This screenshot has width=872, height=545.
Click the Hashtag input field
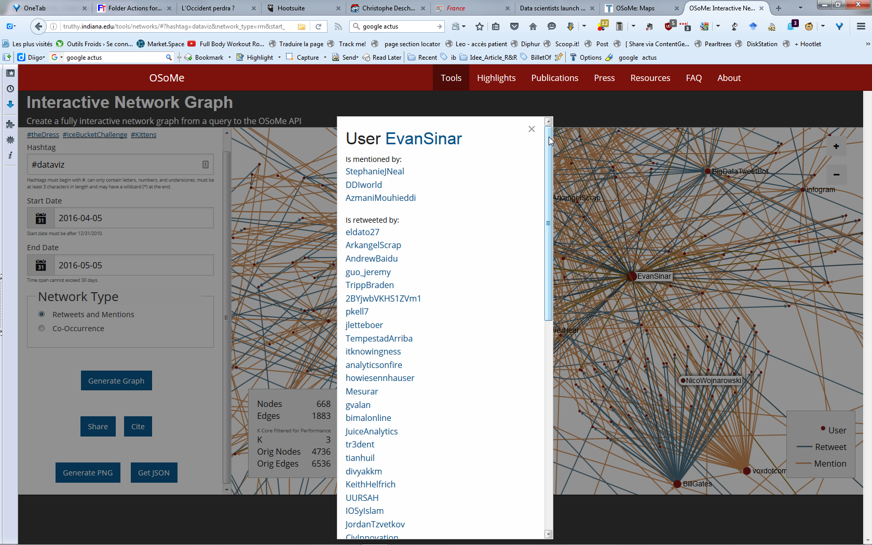120,165
